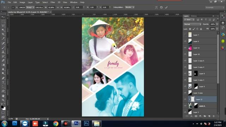Viewport: 226px width, 127px height.
Task: Select the Move tool
Action: [3, 17]
